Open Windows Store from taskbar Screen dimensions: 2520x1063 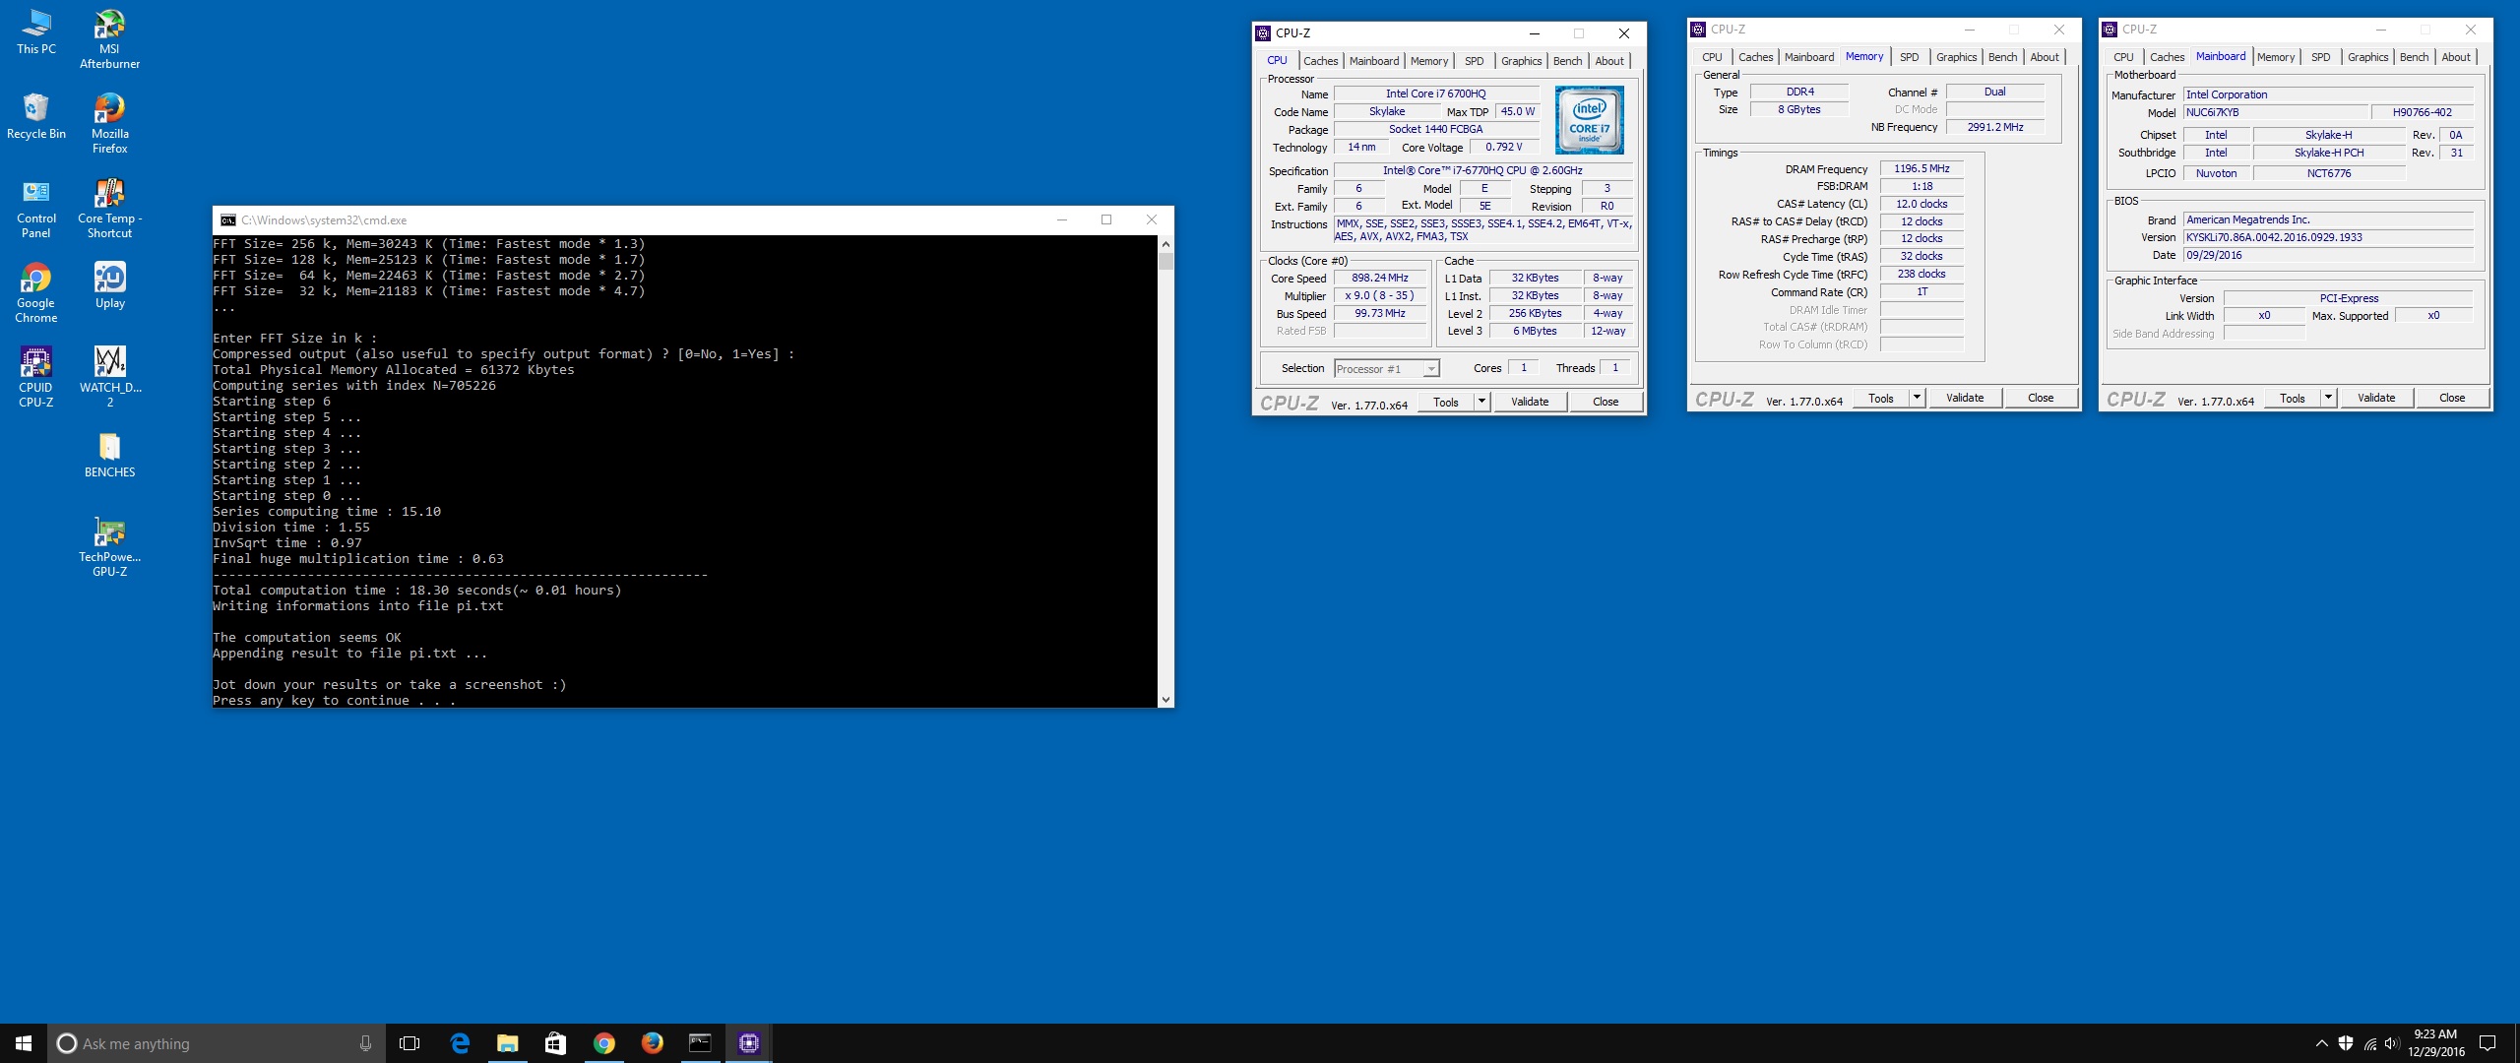point(556,1043)
